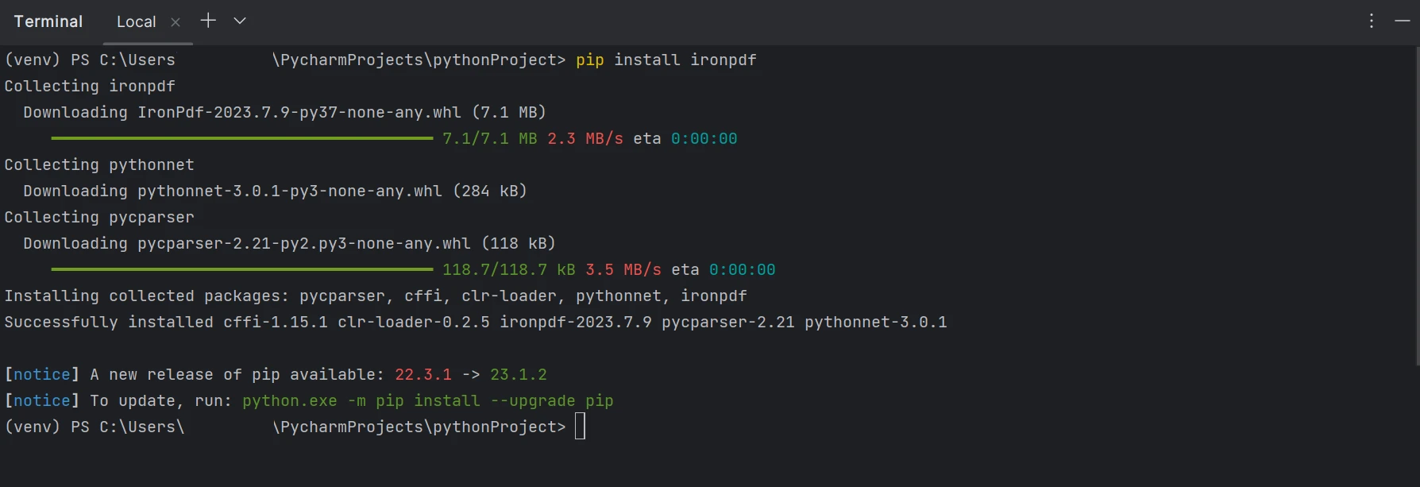This screenshot has height=487, width=1420.
Task: Click 'Downloading pythonnet-3.0.1-py3-none-any.whl' line
Action: point(276,191)
